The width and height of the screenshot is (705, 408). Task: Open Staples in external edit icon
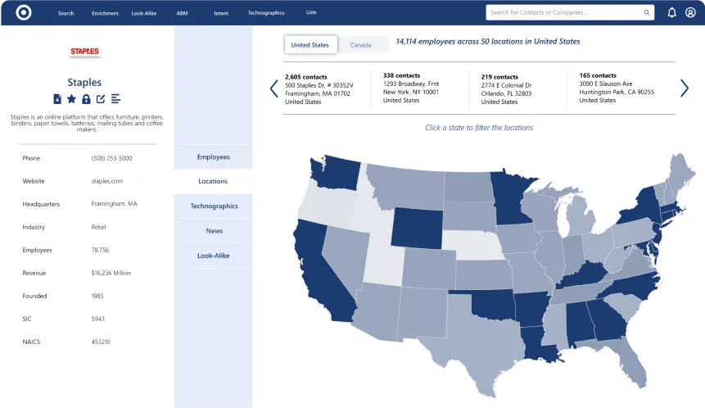(101, 99)
